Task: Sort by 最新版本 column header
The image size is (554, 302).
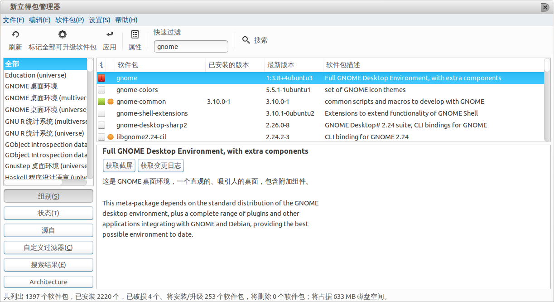Action: tap(294, 65)
